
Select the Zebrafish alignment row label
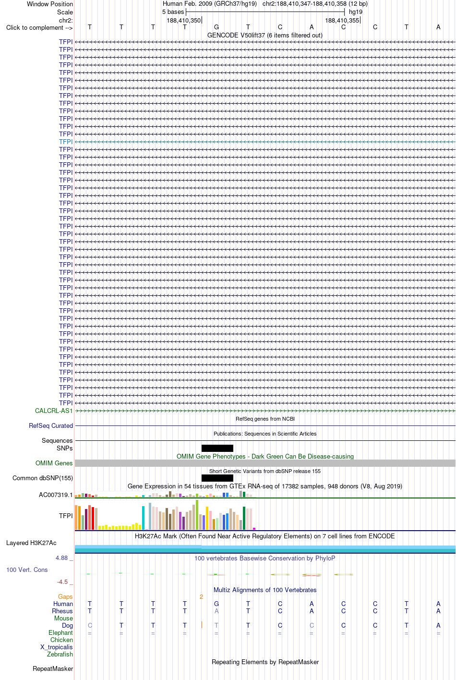point(60,654)
